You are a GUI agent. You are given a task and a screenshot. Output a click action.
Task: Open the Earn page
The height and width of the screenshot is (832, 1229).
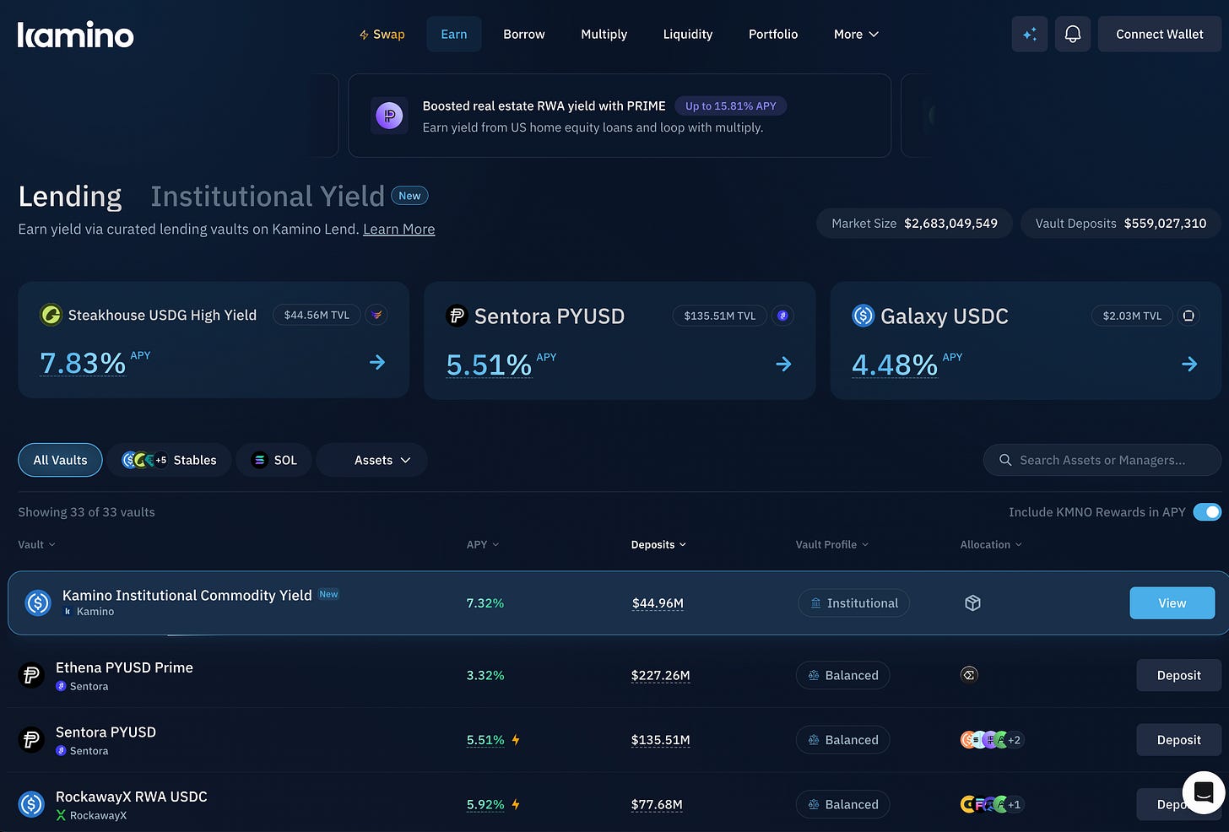[454, 35]
